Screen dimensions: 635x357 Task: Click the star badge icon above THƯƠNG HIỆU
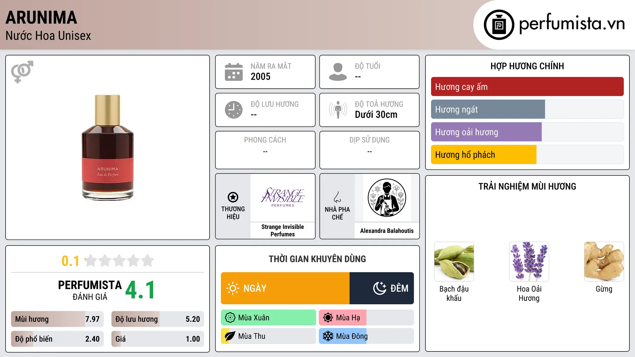coord(233,197)
